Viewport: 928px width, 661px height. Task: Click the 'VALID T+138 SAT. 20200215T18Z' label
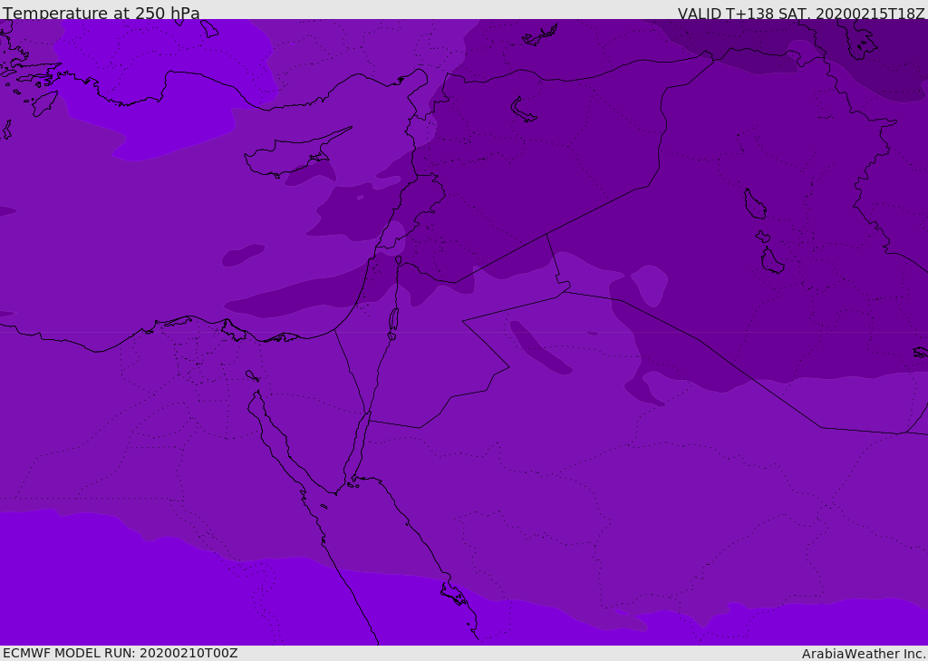click(801, 13)
